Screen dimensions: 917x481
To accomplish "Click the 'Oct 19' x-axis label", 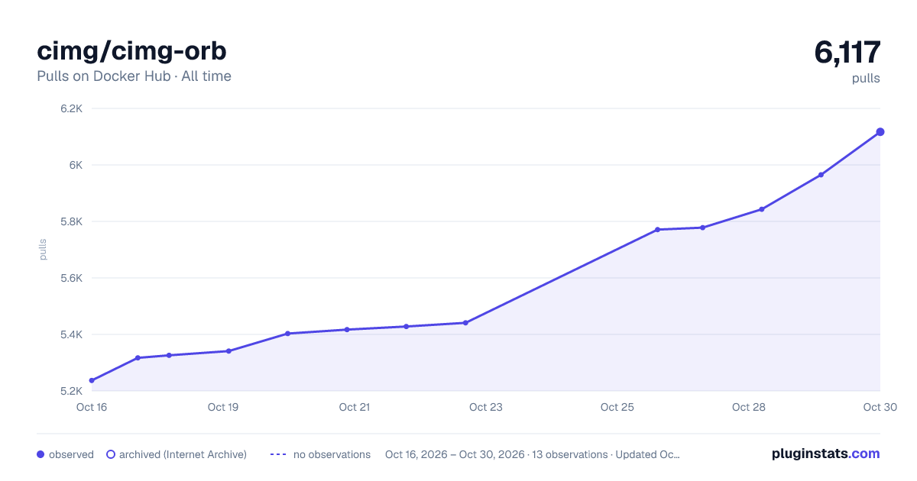I will [223, 407].
